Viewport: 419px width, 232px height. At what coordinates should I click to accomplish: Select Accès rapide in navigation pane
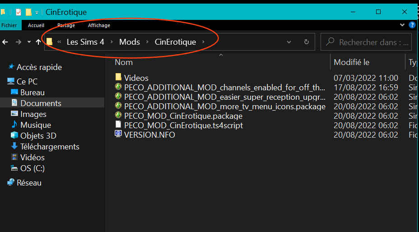click(x=39, y=67)
